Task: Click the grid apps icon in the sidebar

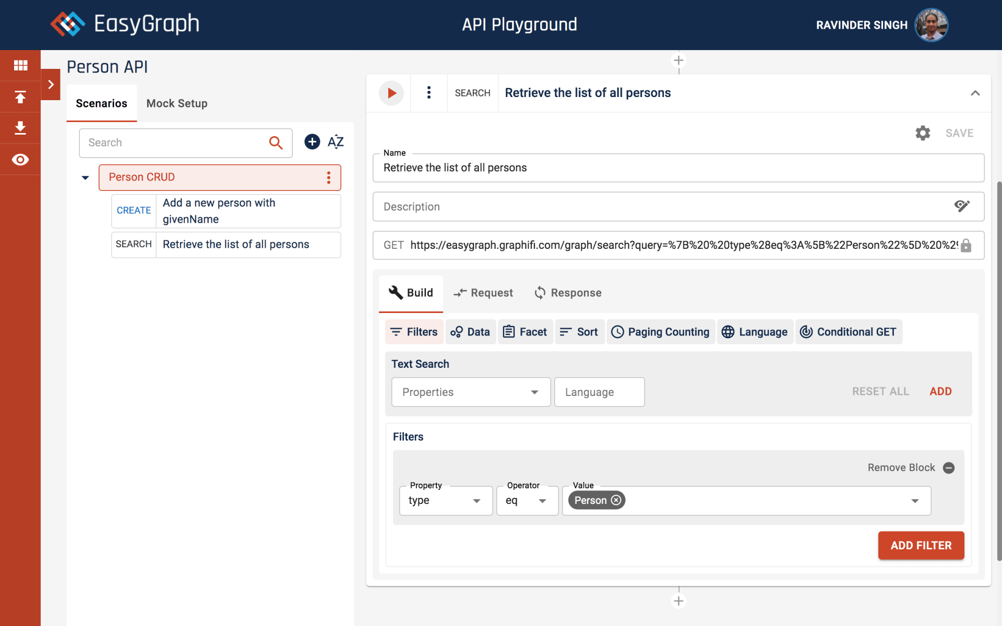Action: pyautogui.click(x=20, y=65)
